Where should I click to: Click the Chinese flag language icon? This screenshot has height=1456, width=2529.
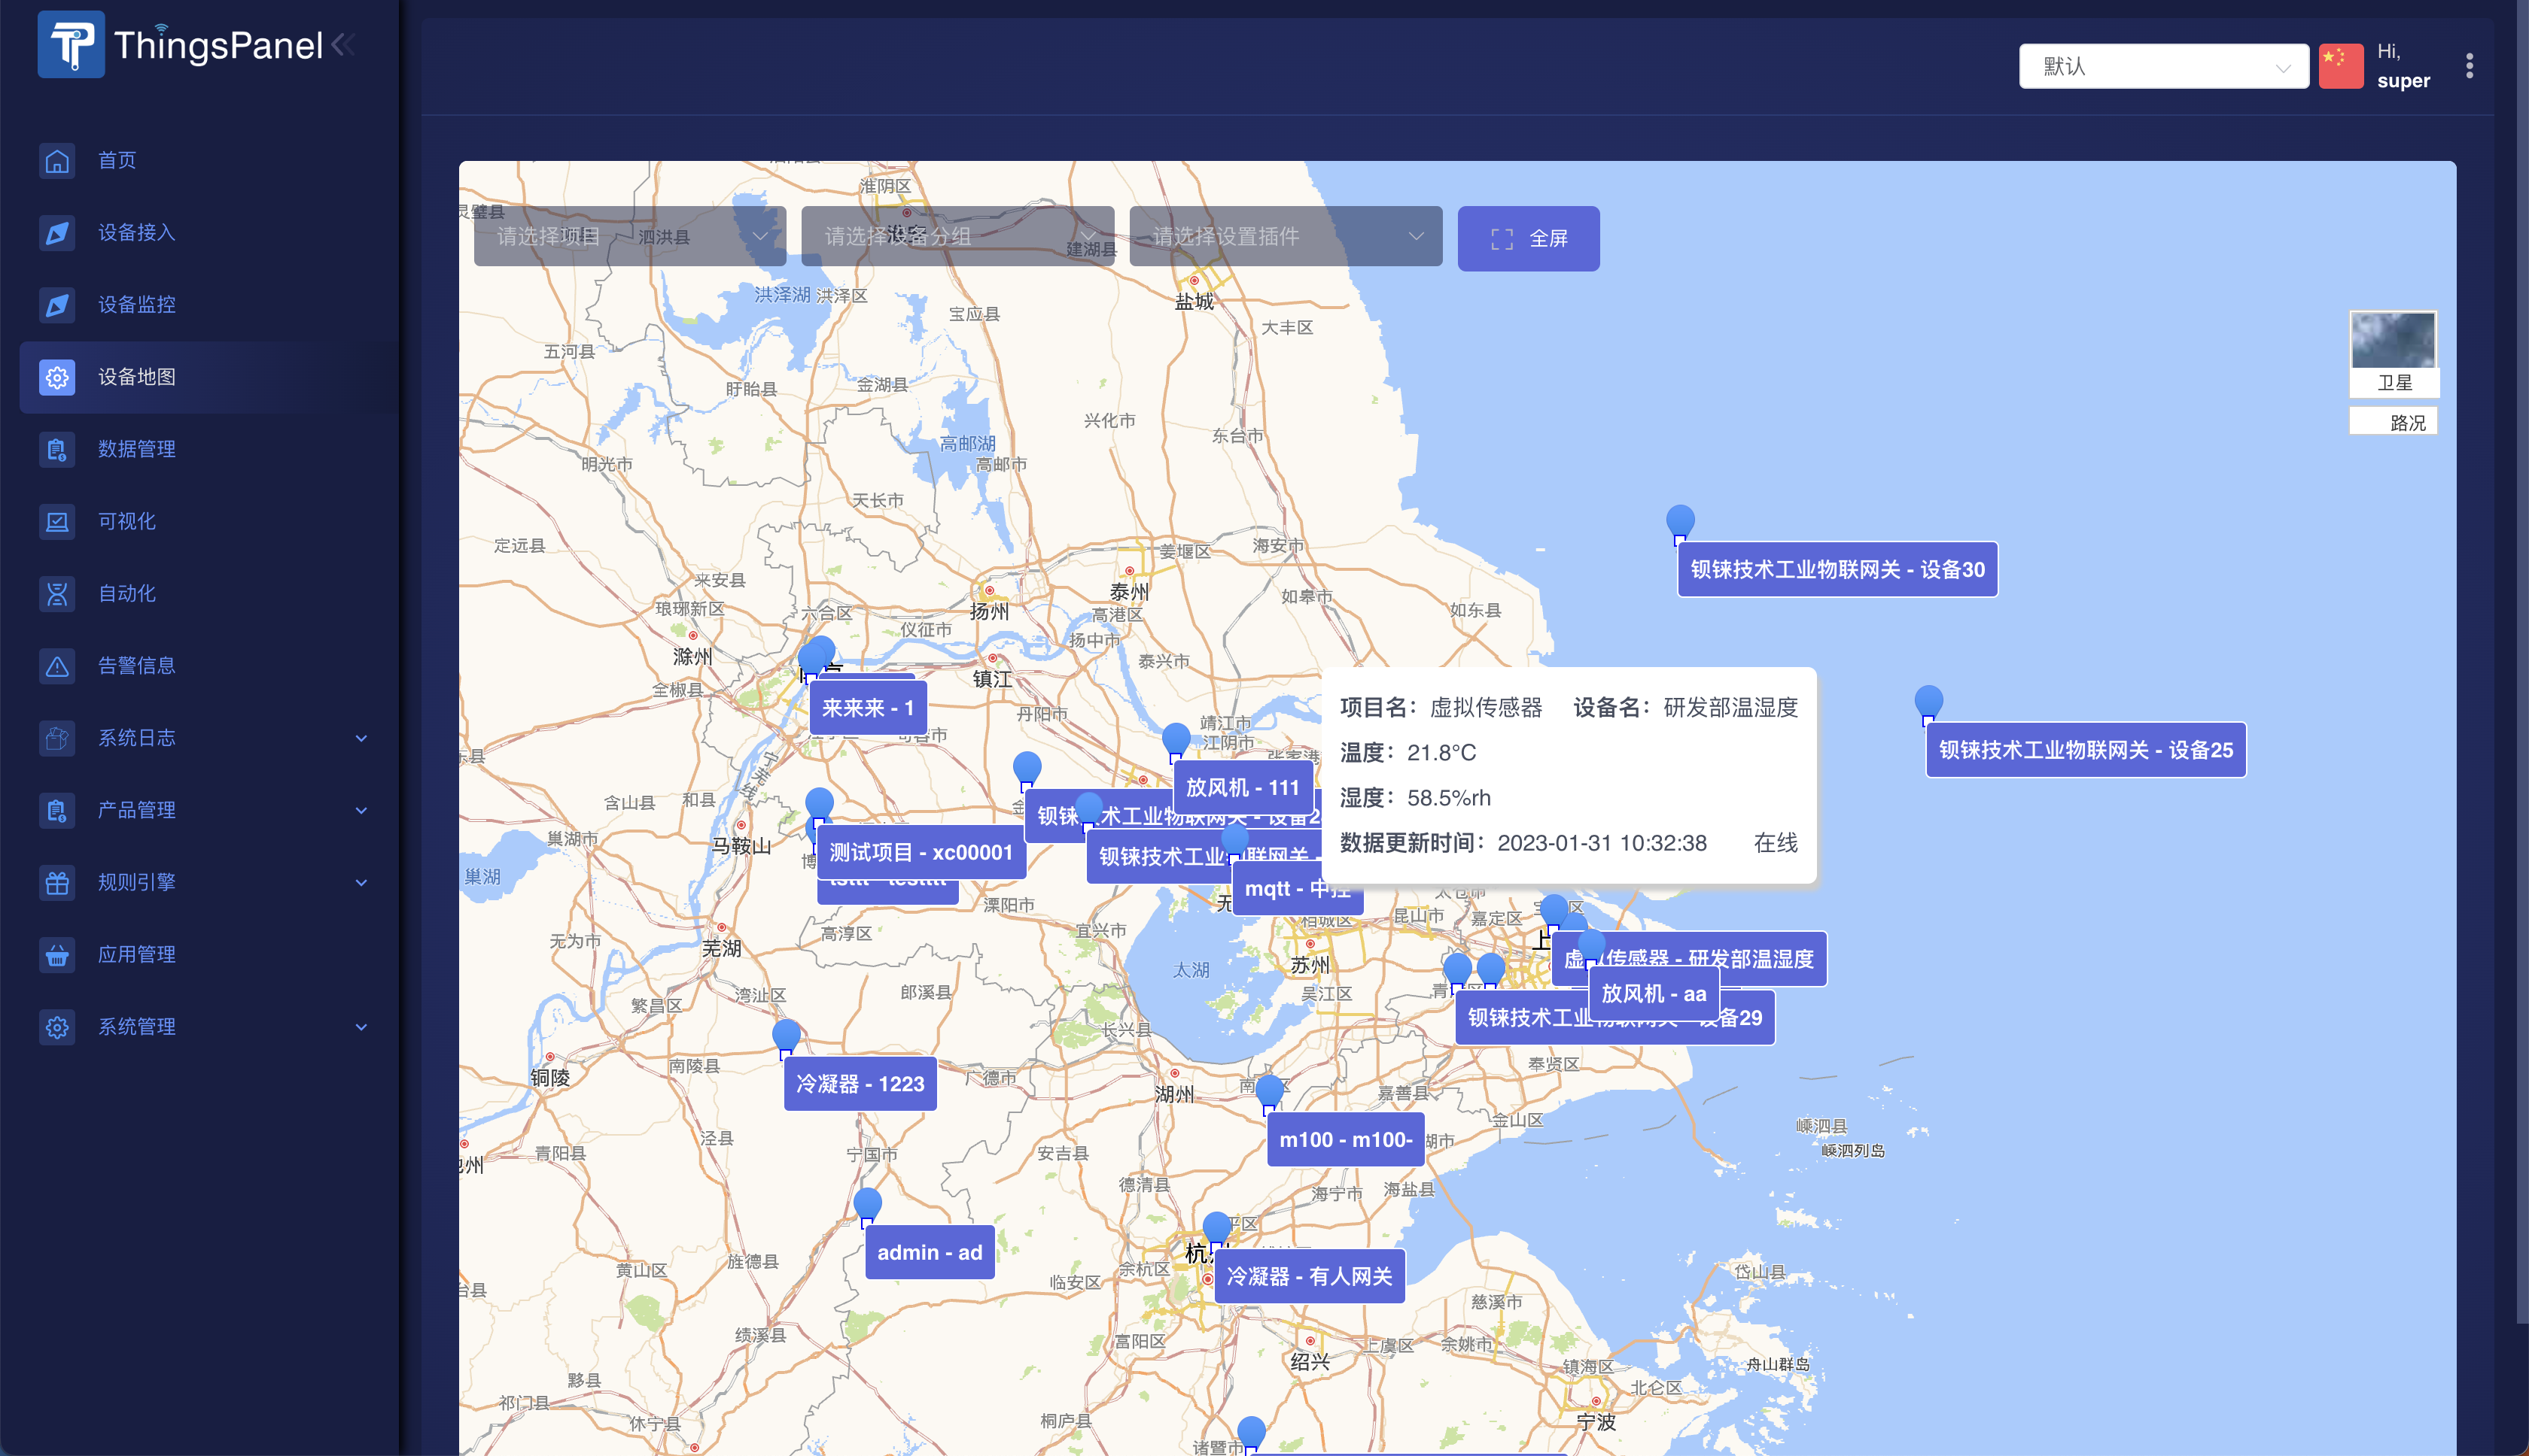point(2340,66)
